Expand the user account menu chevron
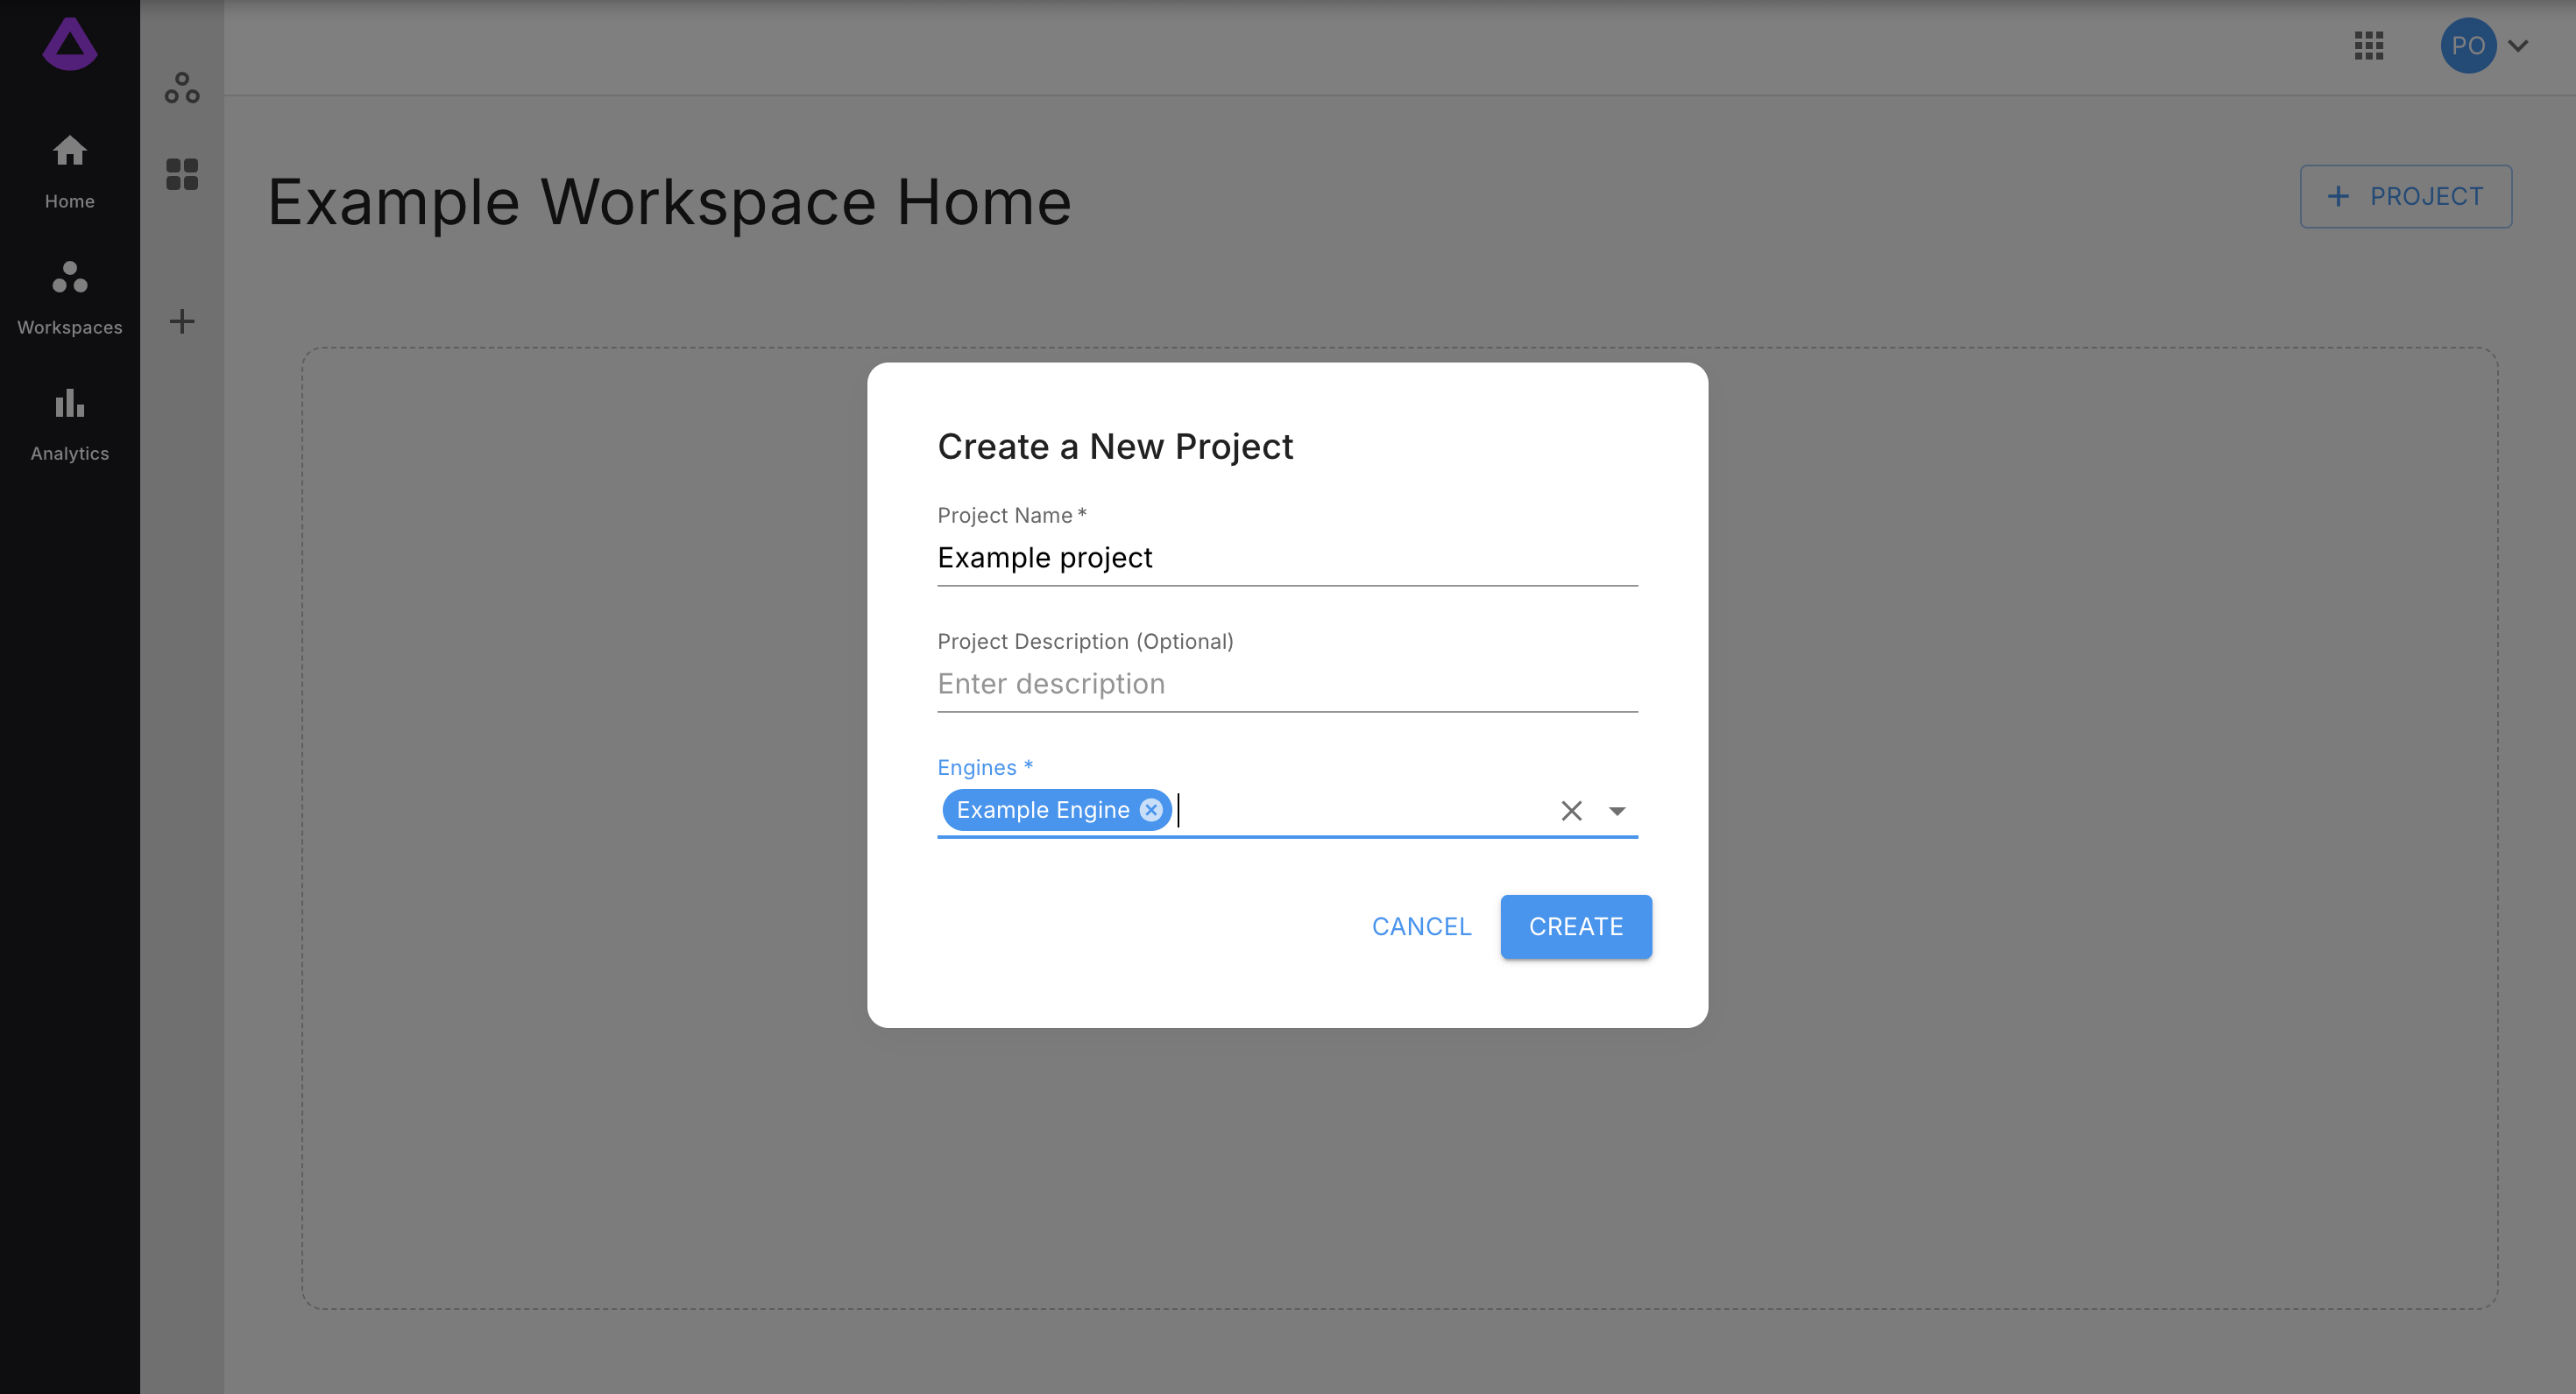 tap(2518, 46)
